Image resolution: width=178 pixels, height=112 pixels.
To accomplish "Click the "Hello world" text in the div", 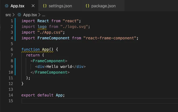I will pyautogui.click(x=59, y=66).
